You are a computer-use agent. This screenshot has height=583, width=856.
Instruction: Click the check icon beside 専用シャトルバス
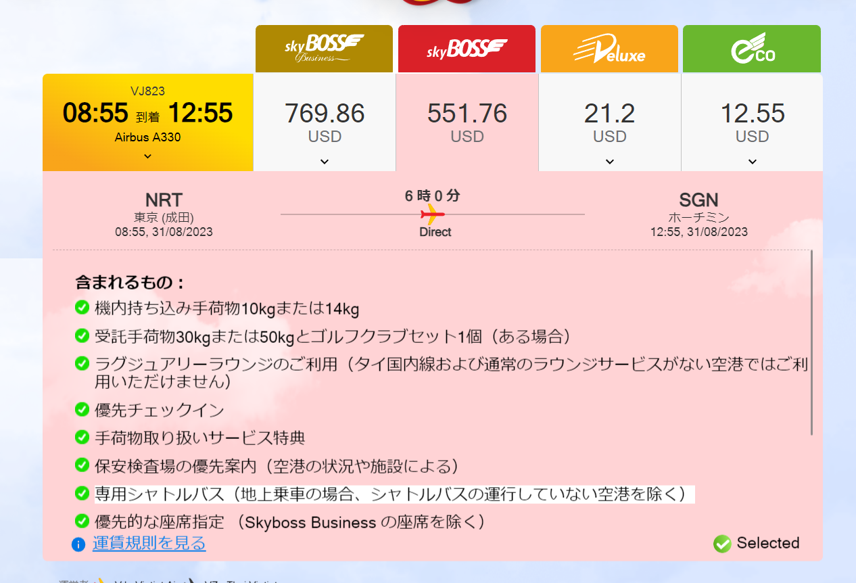82,492
